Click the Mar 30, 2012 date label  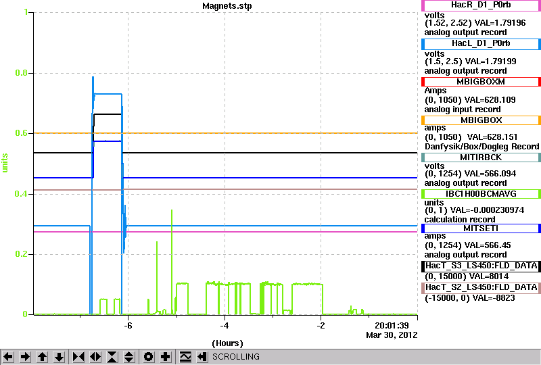point(392,335)
